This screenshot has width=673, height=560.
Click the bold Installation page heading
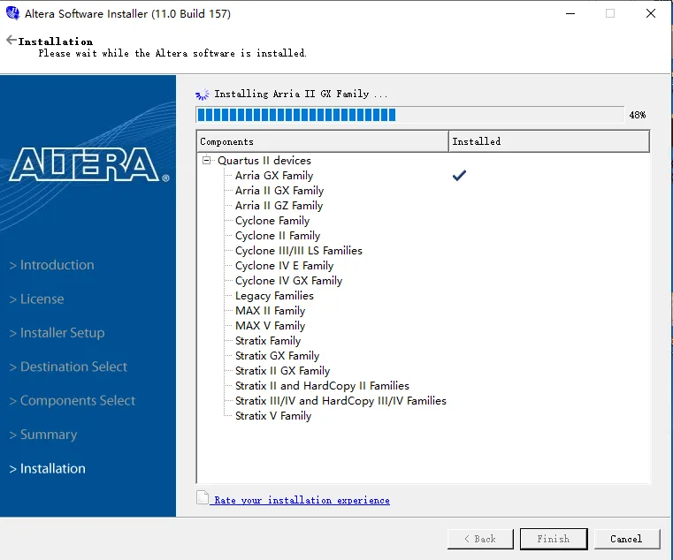(x=56, y=42)
